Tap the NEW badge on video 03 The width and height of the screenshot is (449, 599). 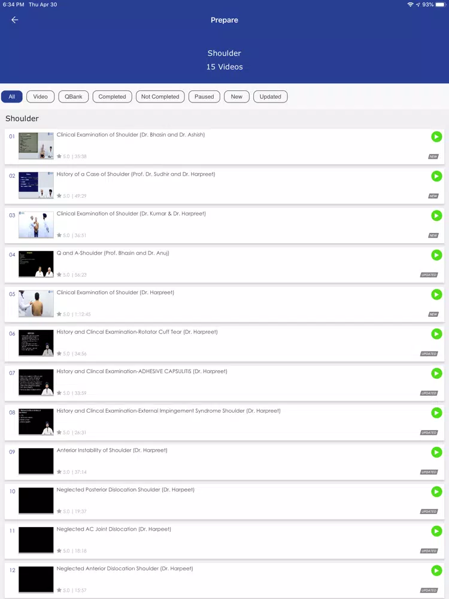coord(433,235)
